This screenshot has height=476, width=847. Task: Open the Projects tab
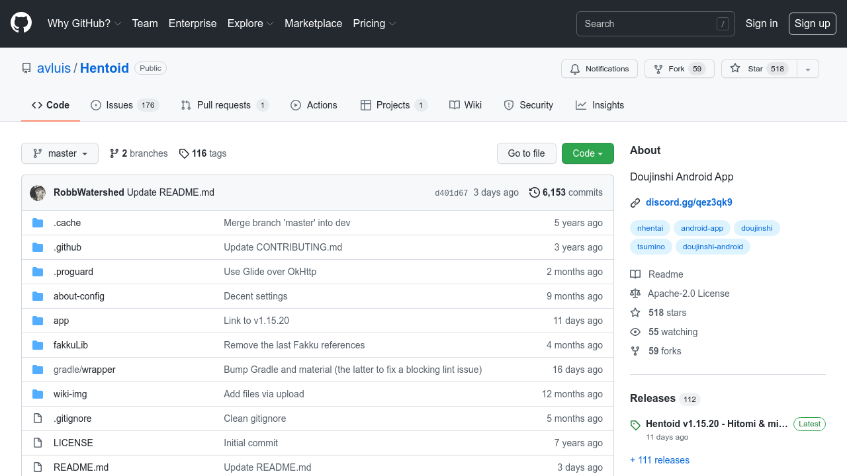394,105
